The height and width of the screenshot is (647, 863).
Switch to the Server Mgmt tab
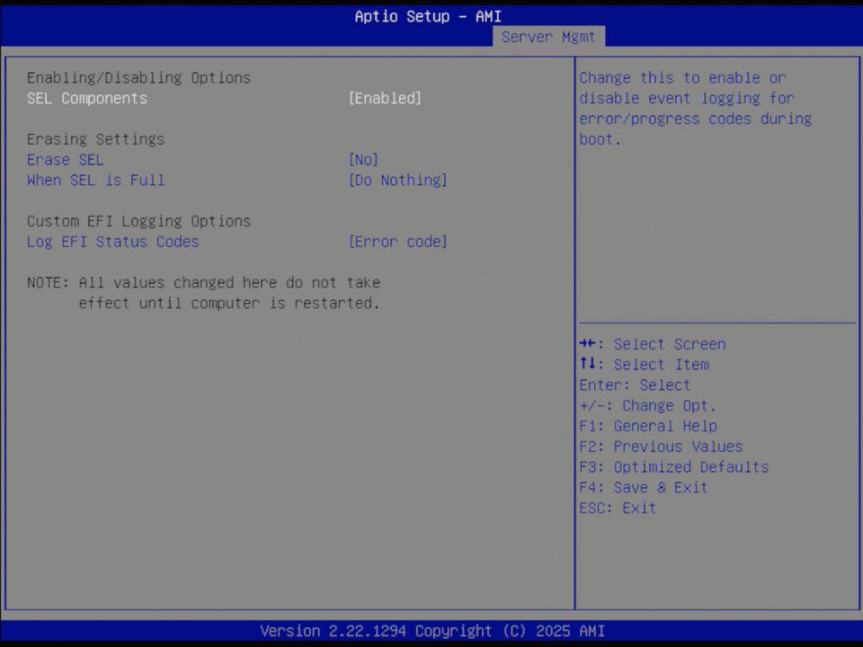coord(548,37)
